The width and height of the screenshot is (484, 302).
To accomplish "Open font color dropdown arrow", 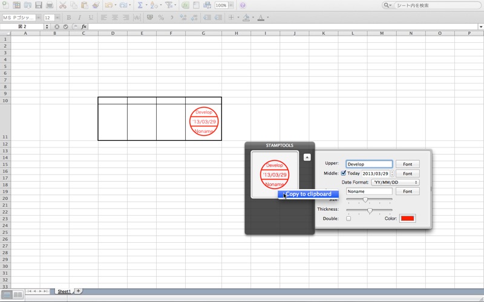I will (267, 18).
